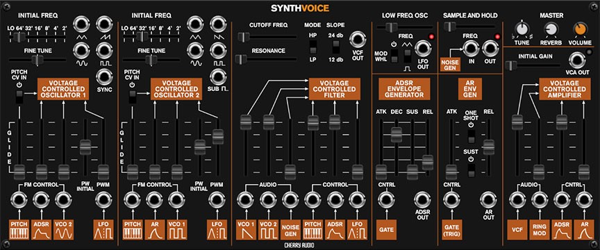The width and height of the screenshot is (600, 250).
Task: Click VCO 1 FM jack above PITCH
Action: [x=19, y=199]
